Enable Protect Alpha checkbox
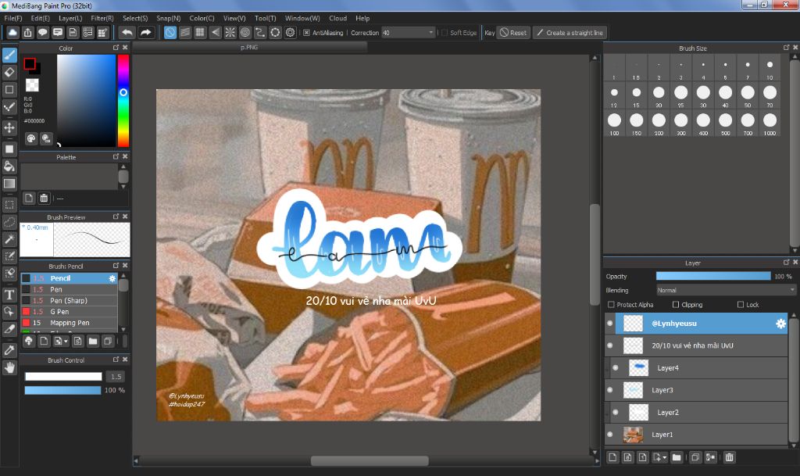This screenshot has width=800, height=476. (611, 305)
